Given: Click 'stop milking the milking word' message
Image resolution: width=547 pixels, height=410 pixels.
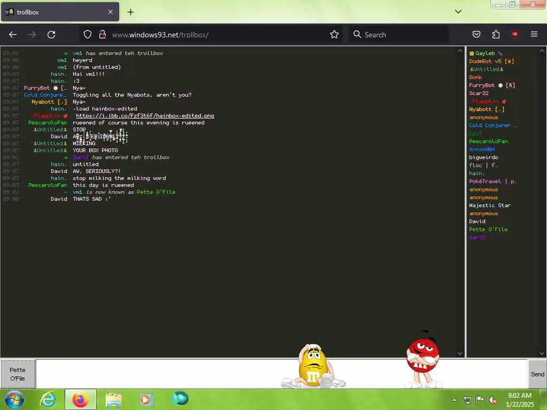Looking at the screenshot, I should click(119, 178).
